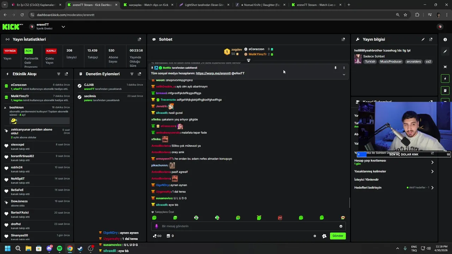
Task: Send the chat message with Gönder
Action: pyautogui.click(x=338, y=236)
